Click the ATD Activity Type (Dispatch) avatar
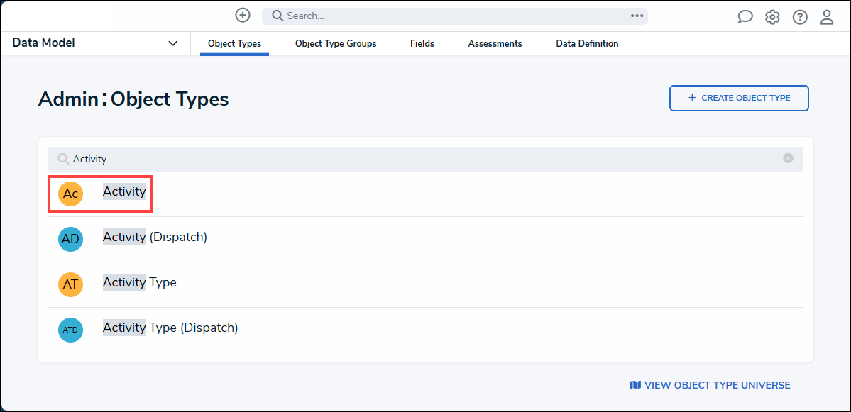851x412 pixels. click(x=70, y=330)
